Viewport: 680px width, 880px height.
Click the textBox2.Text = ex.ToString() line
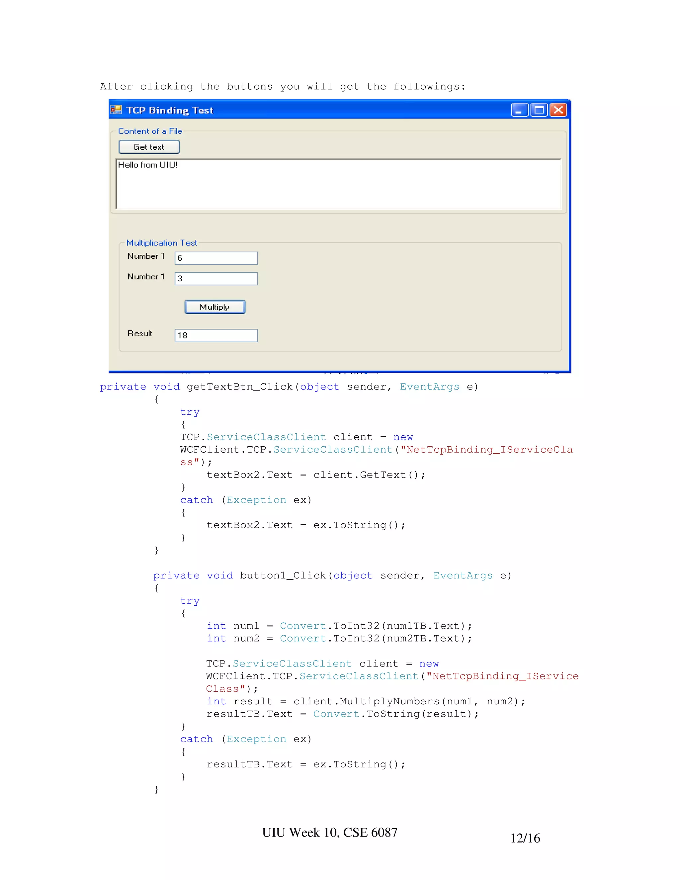306,525
